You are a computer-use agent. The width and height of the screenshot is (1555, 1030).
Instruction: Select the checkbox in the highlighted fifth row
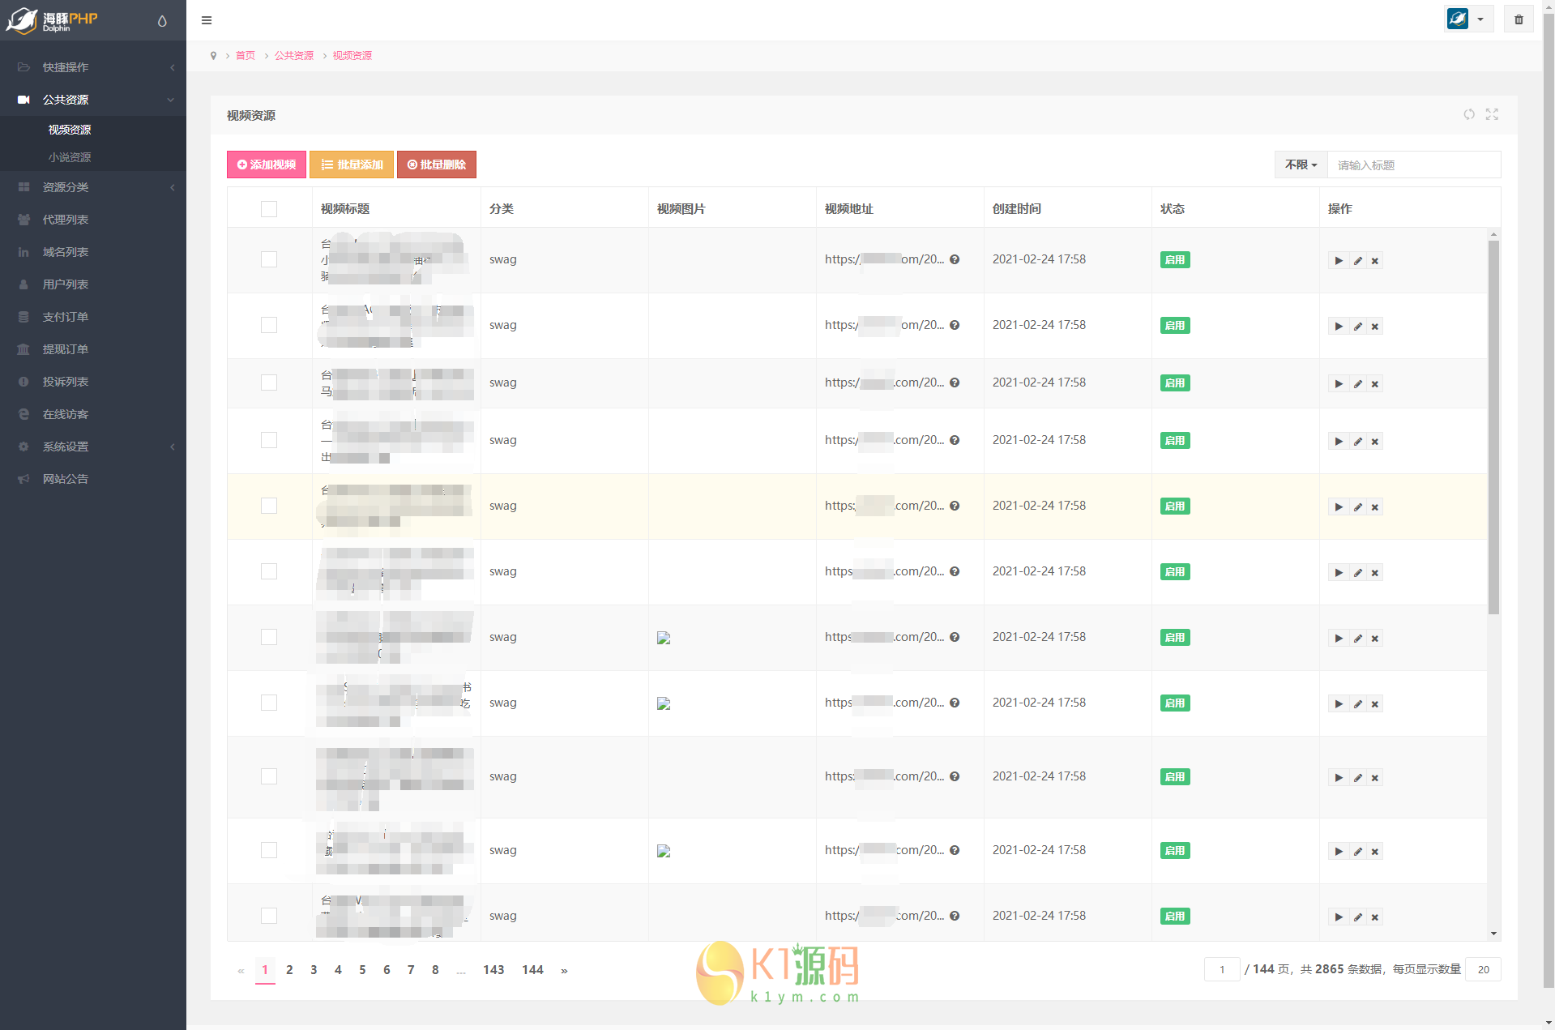[x=269, y=506]
